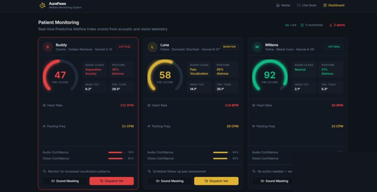This screenshot has height=192, width=377.
Task: Dispatch Vet for Luna with yellow button
Action: tap(217, 181)
